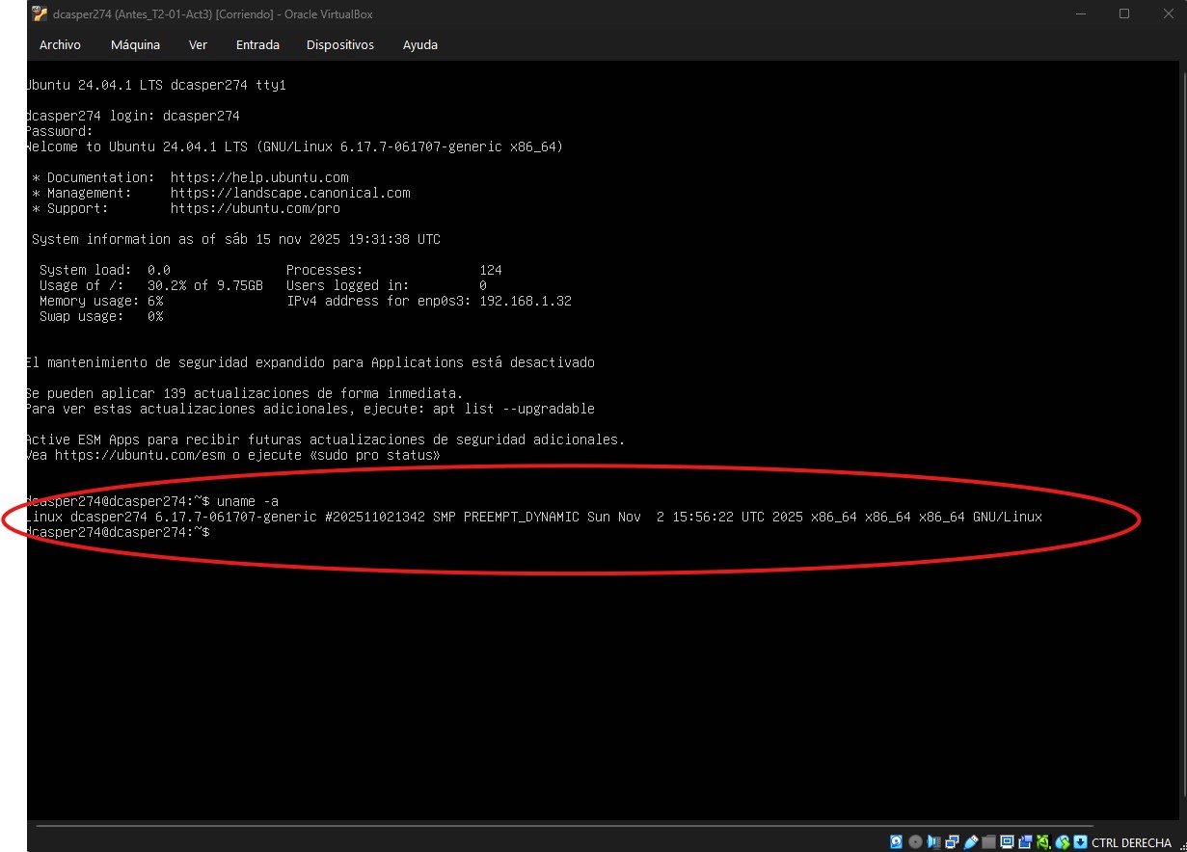1187x852 pixels.
Task: Open the Ver menu
Action: point(198,45)
